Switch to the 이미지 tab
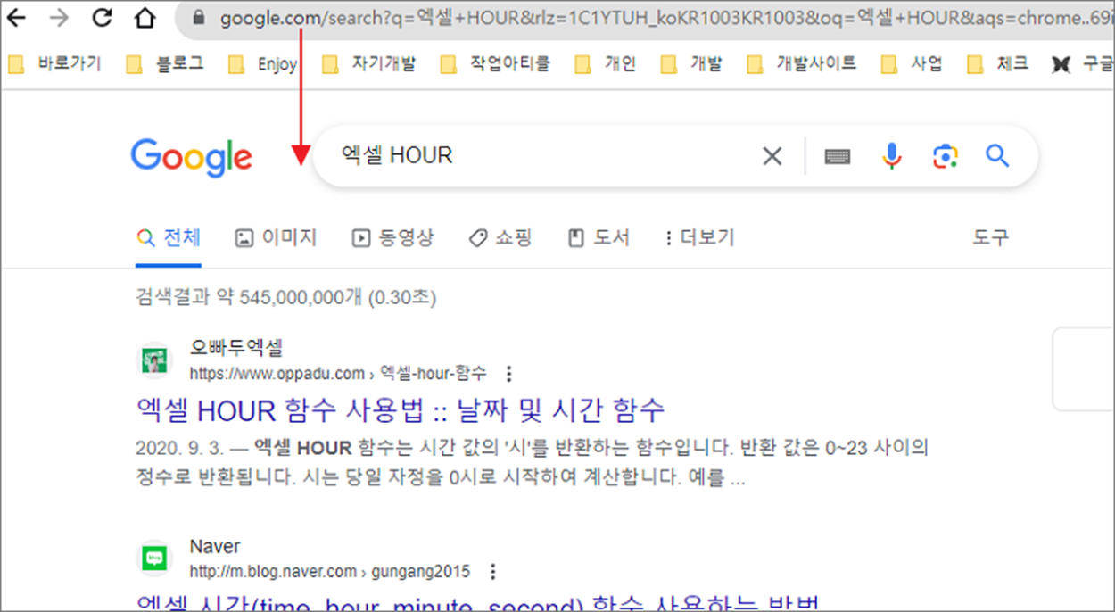Screen dimensions: 1115x612 coord(276,238)
